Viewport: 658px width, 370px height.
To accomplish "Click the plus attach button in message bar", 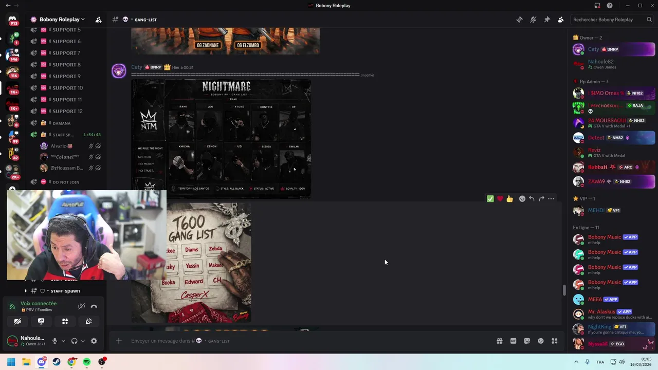I will point(119,341).
